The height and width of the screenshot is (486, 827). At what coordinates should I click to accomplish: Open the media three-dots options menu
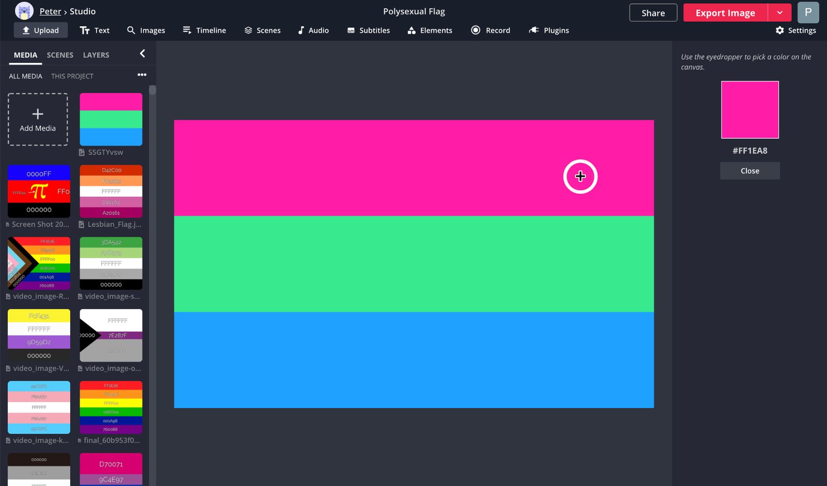pos(142,75)
